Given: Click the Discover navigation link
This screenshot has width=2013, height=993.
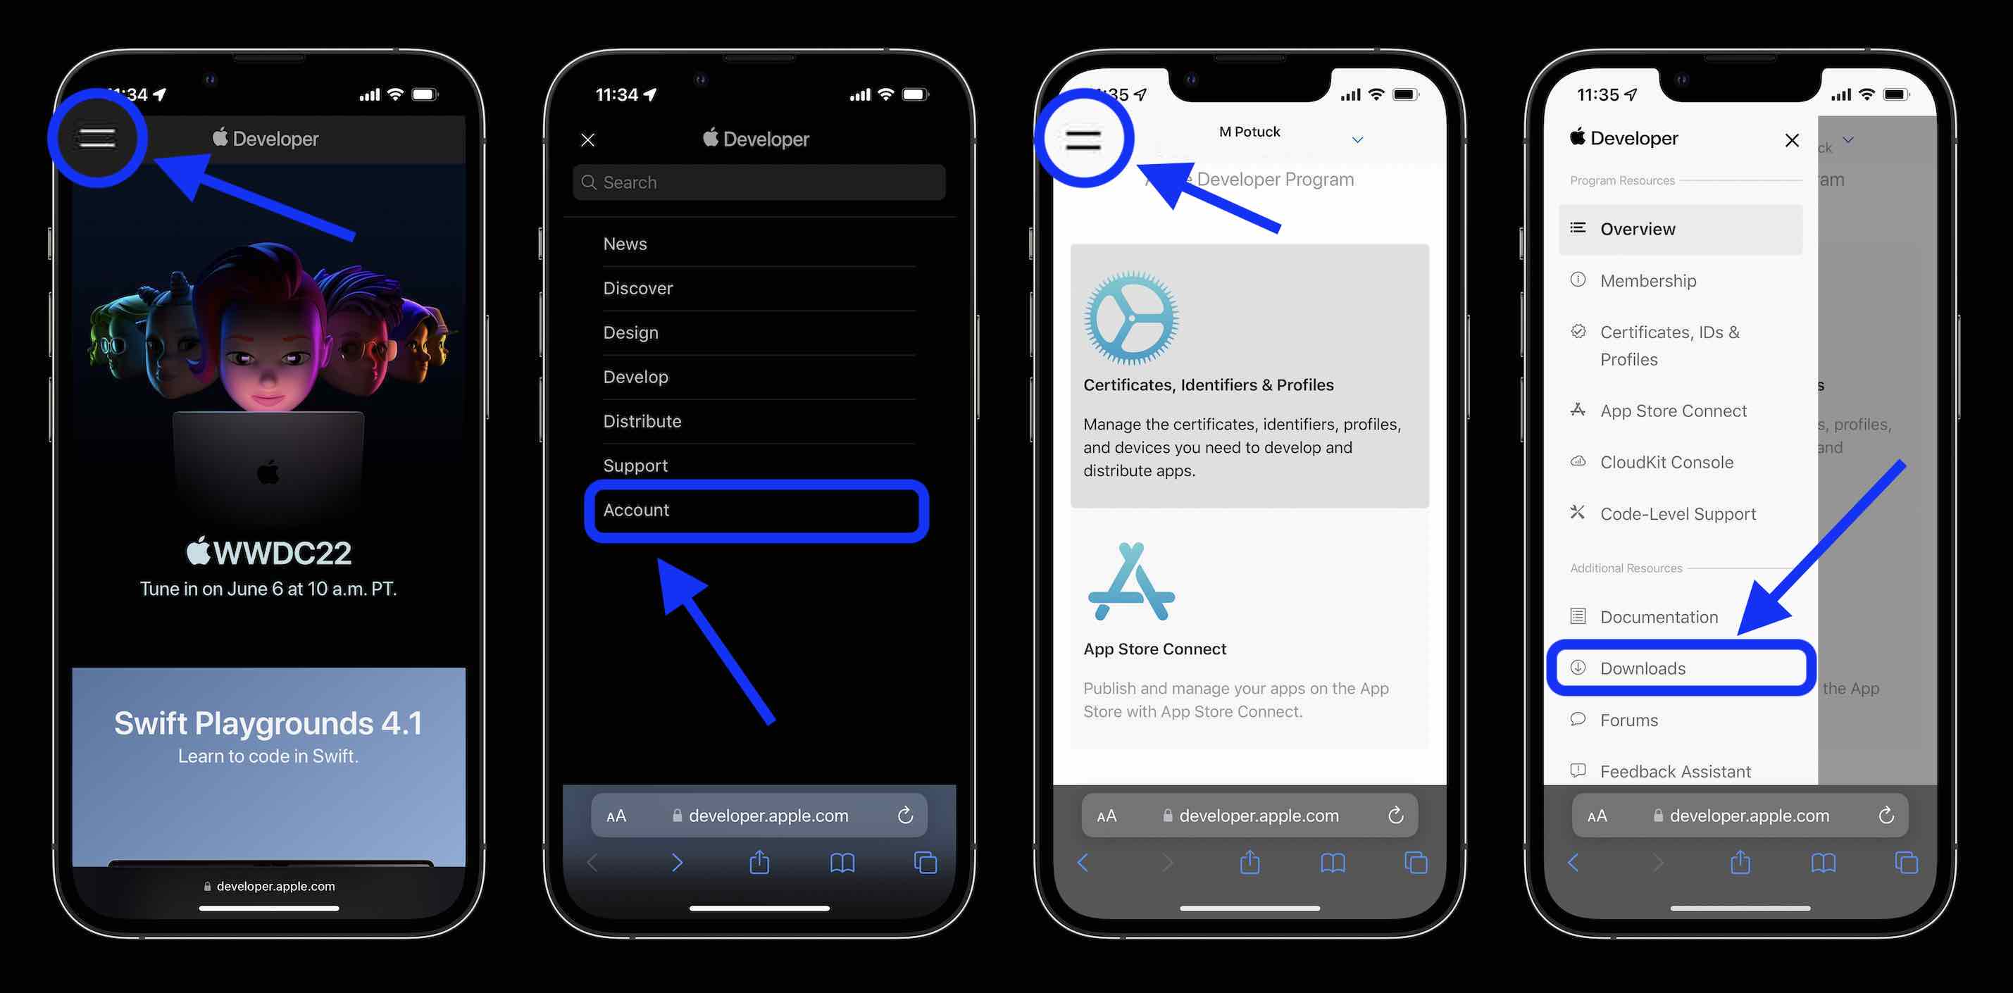Looking at the screenshot, I should tap(637, 286).
